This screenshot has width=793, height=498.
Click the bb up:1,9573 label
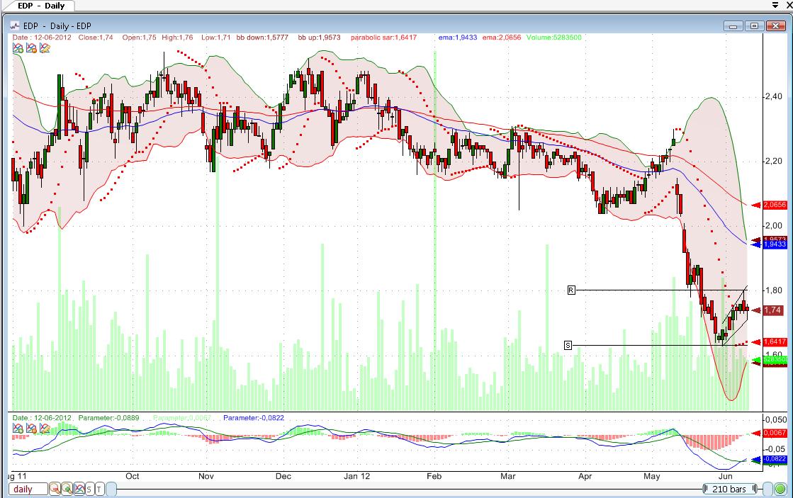[319, 38]
